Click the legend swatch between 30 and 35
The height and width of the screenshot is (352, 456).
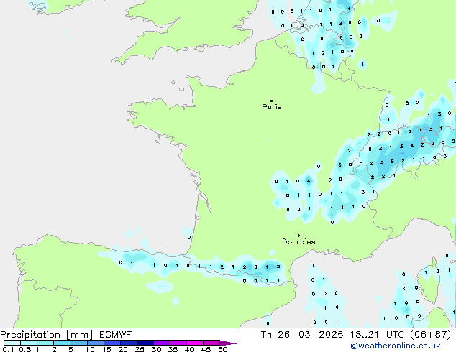[162, 343]
